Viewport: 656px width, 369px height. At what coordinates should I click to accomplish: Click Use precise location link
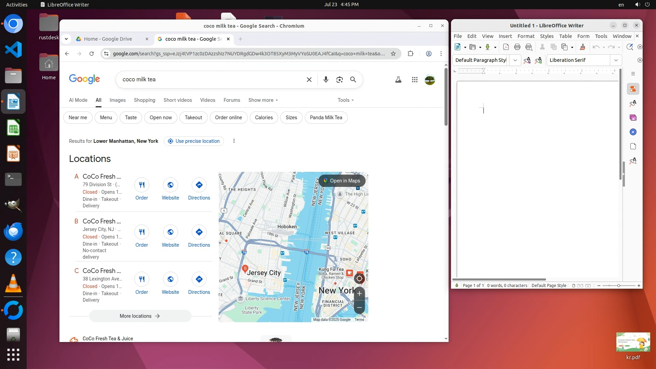point(194,141)
